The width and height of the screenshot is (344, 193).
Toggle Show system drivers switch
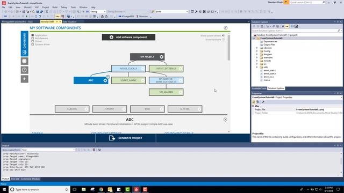click(x=224, y=36)
